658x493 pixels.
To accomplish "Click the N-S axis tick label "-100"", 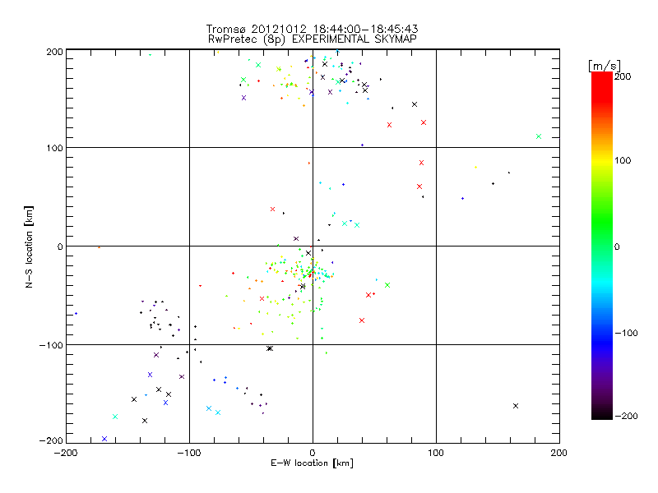I will pos(51,345).
